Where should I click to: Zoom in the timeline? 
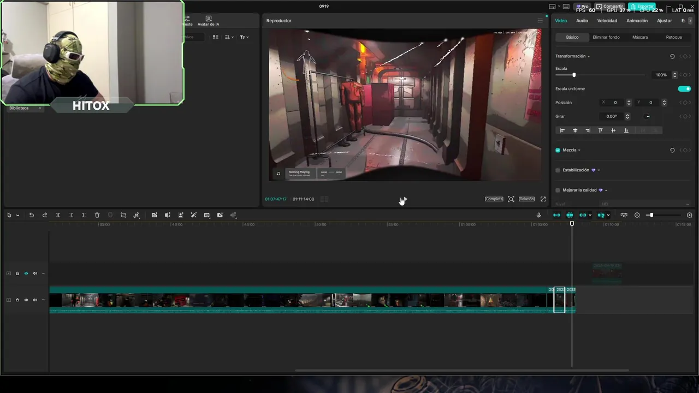tap(689, 215)
